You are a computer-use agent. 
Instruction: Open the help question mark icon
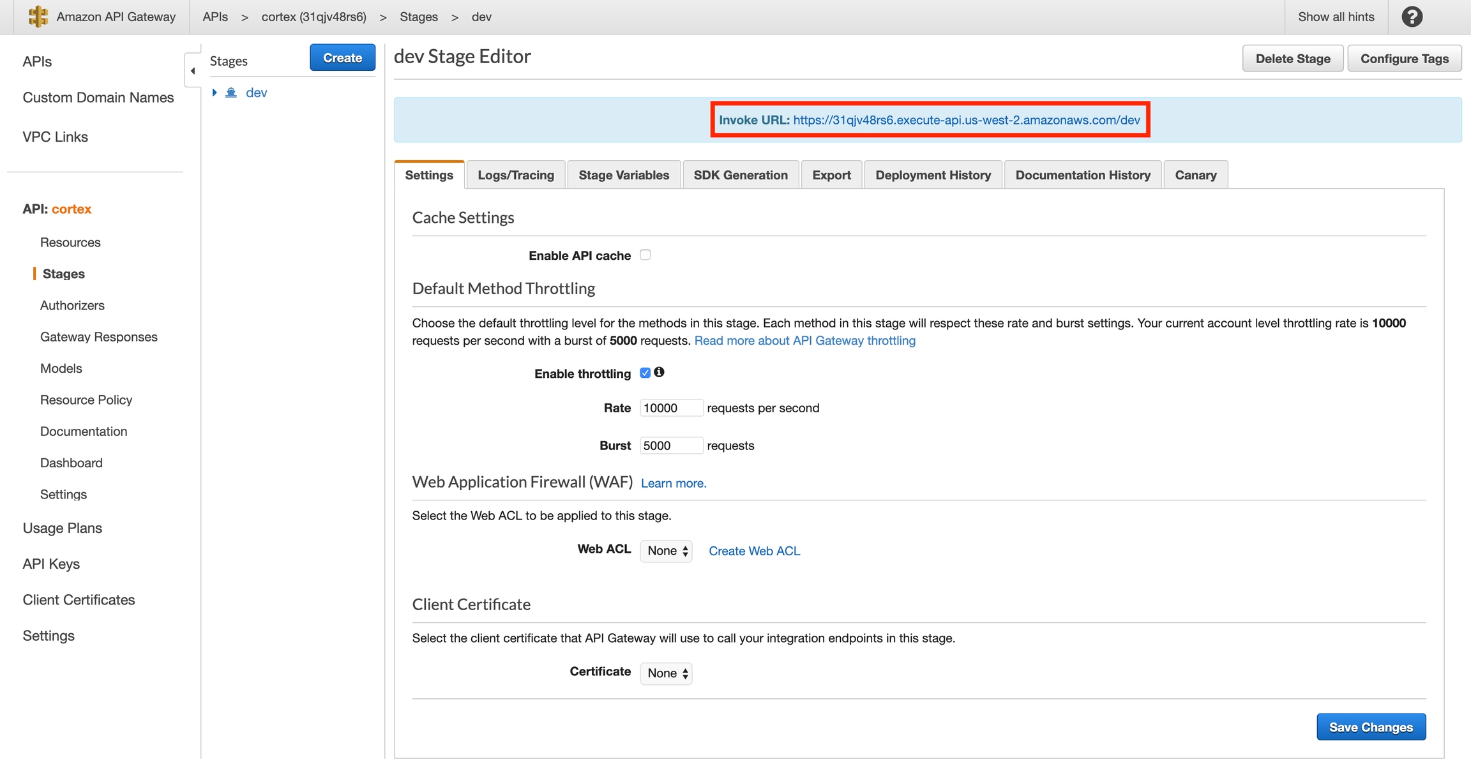1412,17
